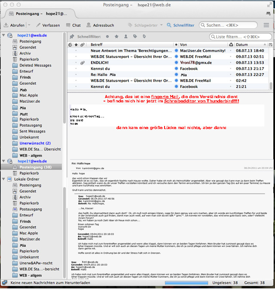
Task: Click the Abrufen get-mail button
Action: click(x=14, y=25)
